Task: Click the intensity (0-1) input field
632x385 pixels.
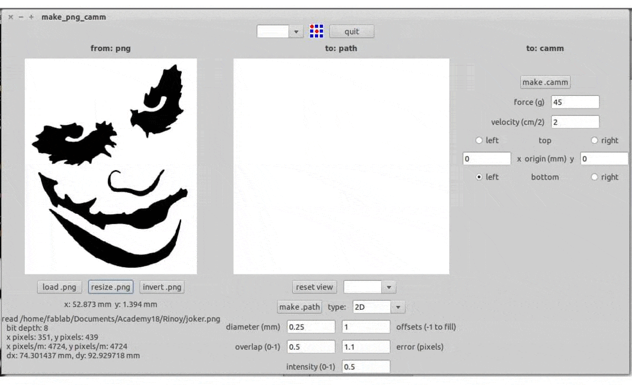Action: click(366, 367)
